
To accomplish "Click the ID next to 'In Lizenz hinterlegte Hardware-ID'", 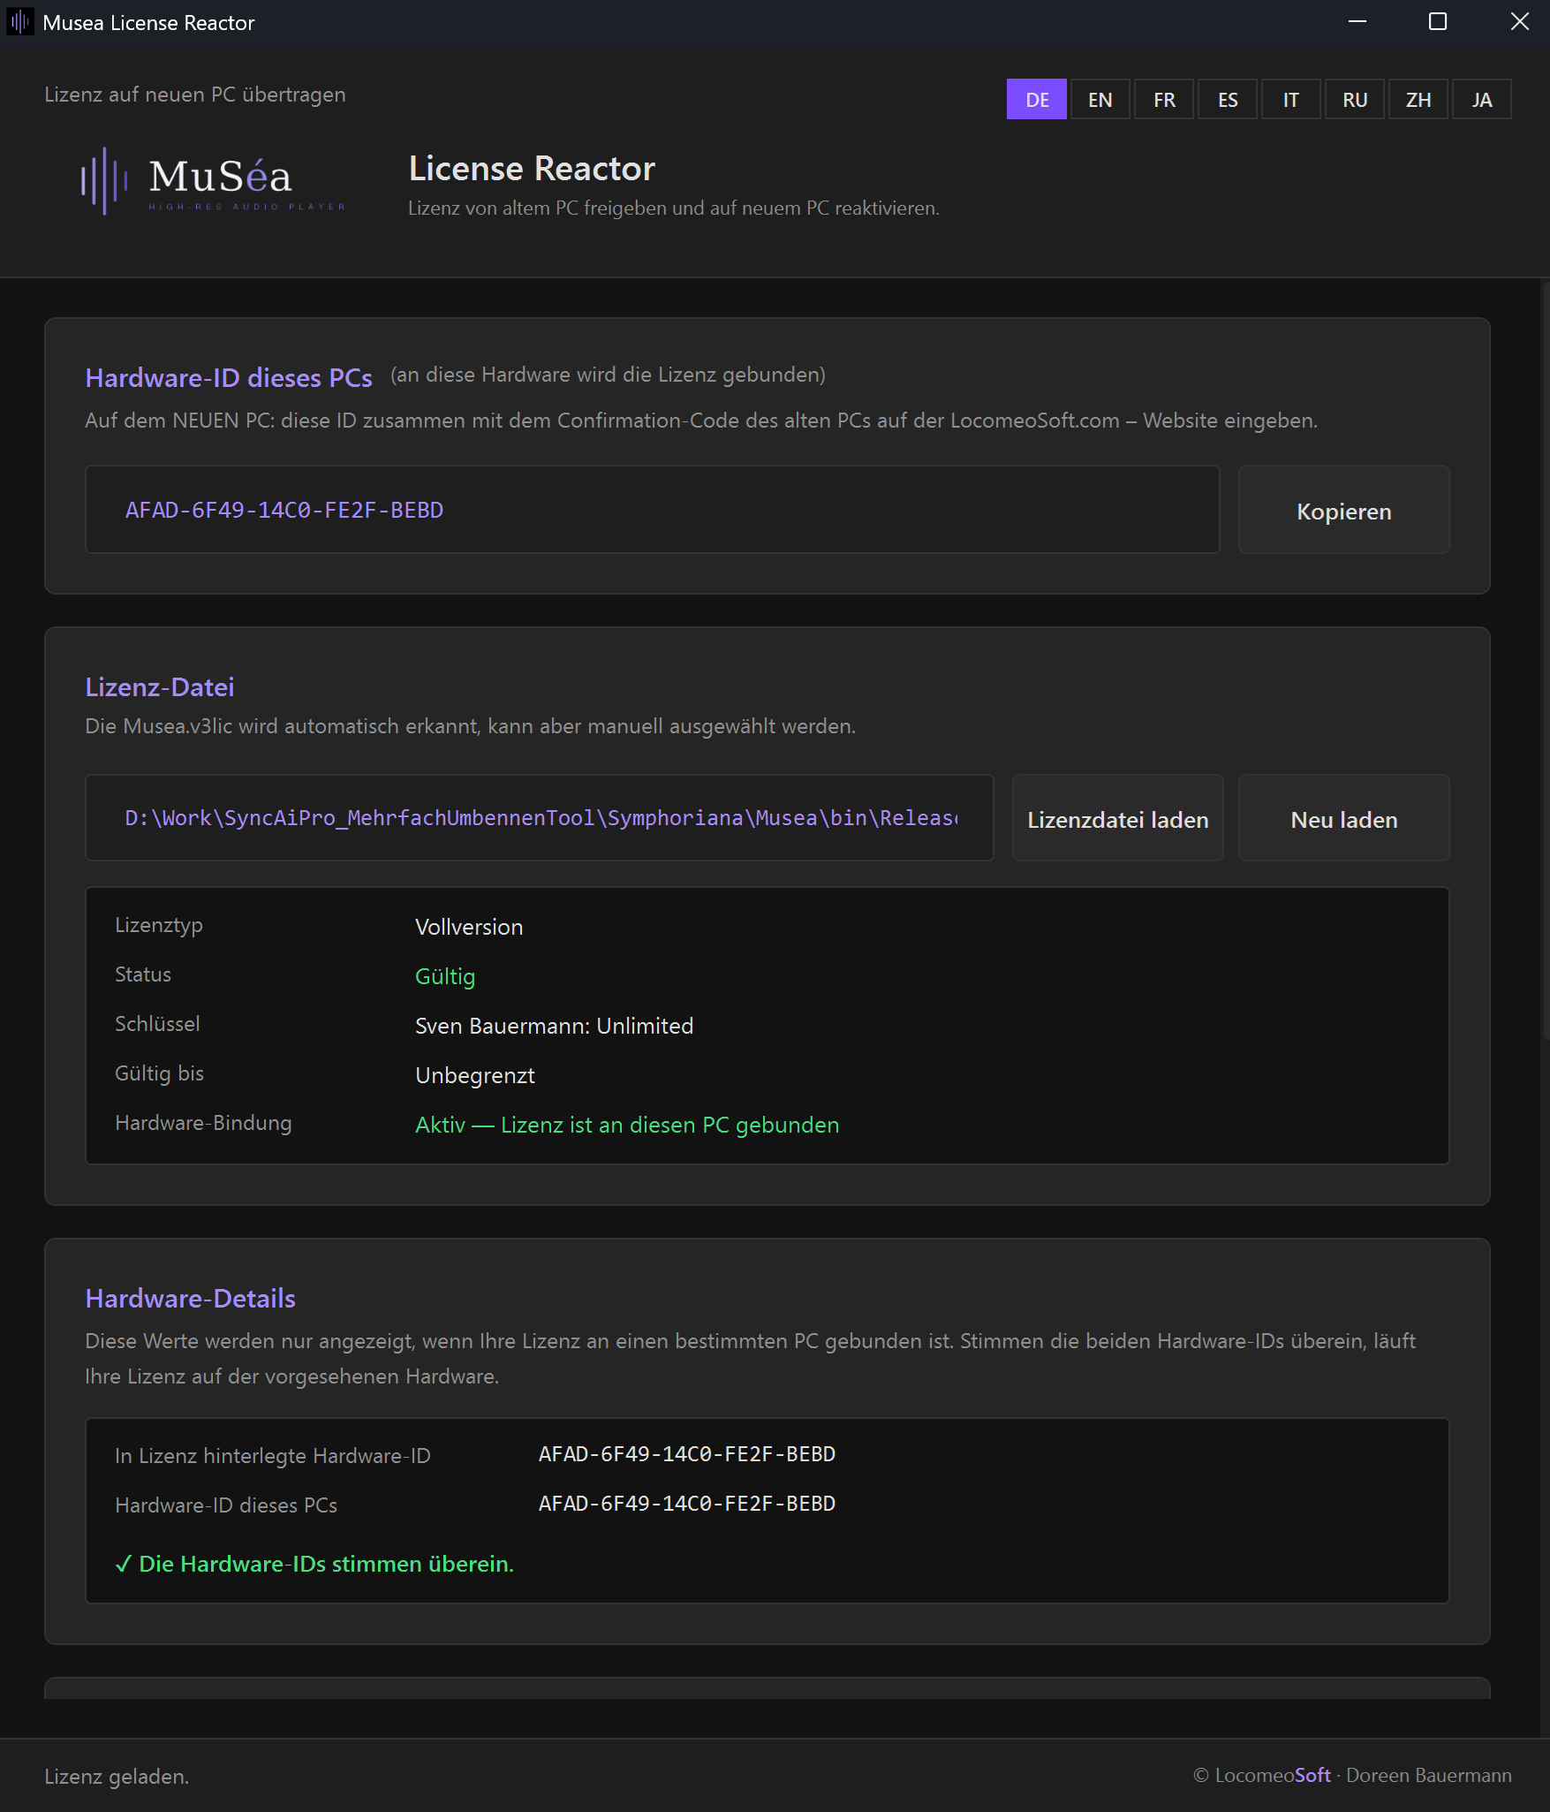I will 687,1454.
